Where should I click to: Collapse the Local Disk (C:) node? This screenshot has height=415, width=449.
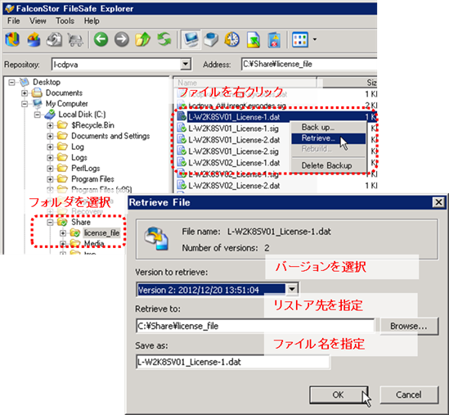pyautogui.click(x=38, y=115)
